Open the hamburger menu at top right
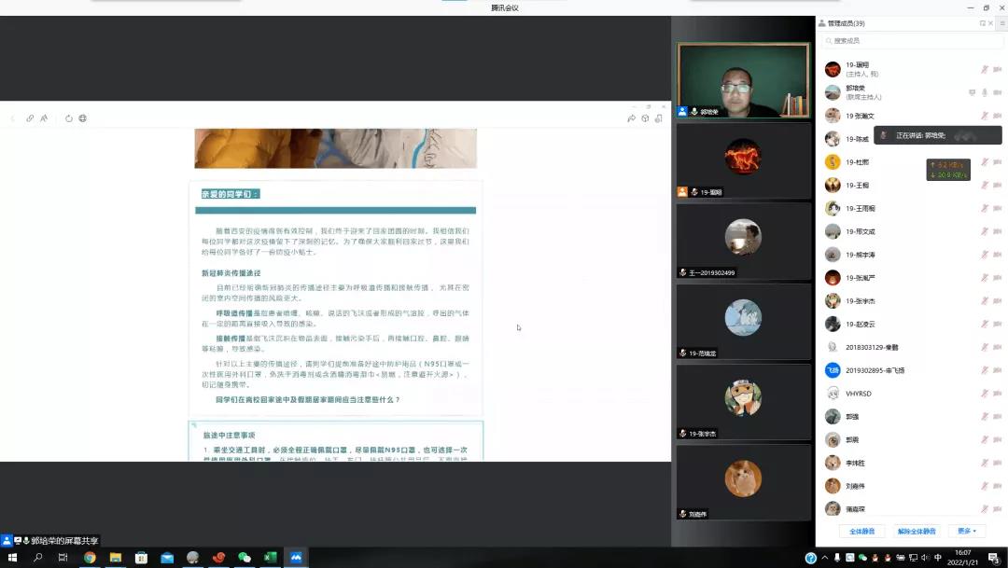Image resolution: width=1008 pixels, height=568 pixels. (x=1002, y=23)
